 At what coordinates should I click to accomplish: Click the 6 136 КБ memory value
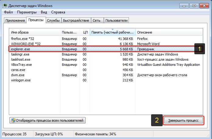[126, 44]
